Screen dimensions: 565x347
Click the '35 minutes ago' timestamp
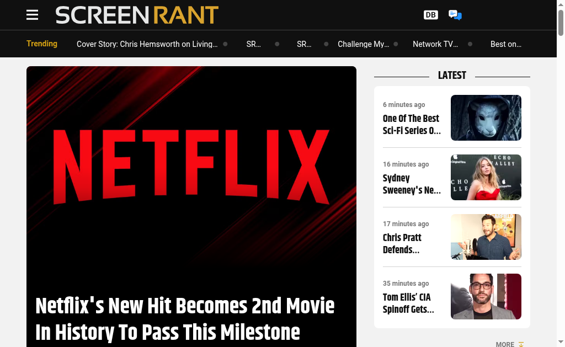tap(406, 283)
